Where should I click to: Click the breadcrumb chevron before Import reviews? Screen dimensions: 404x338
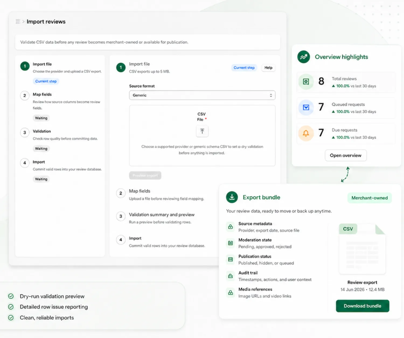(x=23, y=22)
